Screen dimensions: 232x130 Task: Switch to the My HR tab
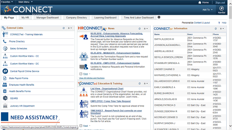point(25,18)
